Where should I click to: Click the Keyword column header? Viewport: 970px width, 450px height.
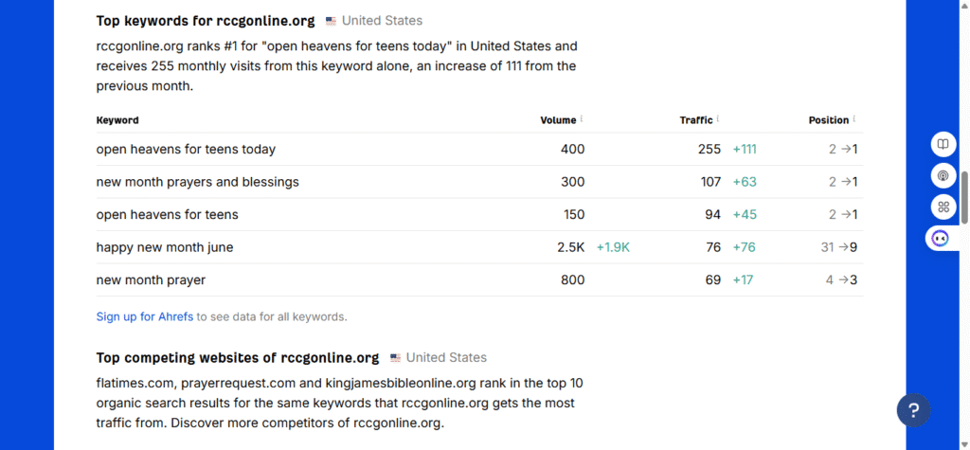pos(117,120)
